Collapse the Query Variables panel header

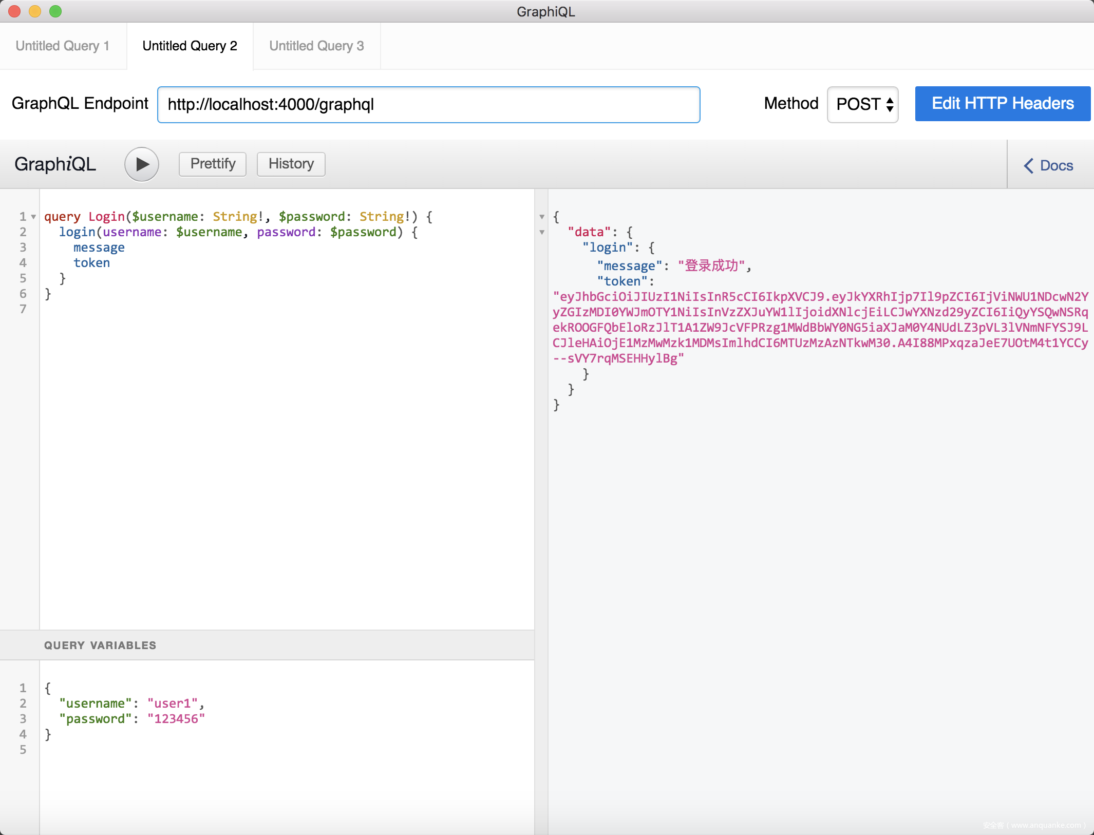100,645
